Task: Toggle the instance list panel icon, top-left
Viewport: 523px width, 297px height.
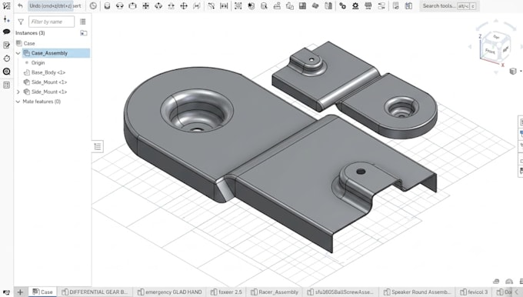Action: coord(6,5)
